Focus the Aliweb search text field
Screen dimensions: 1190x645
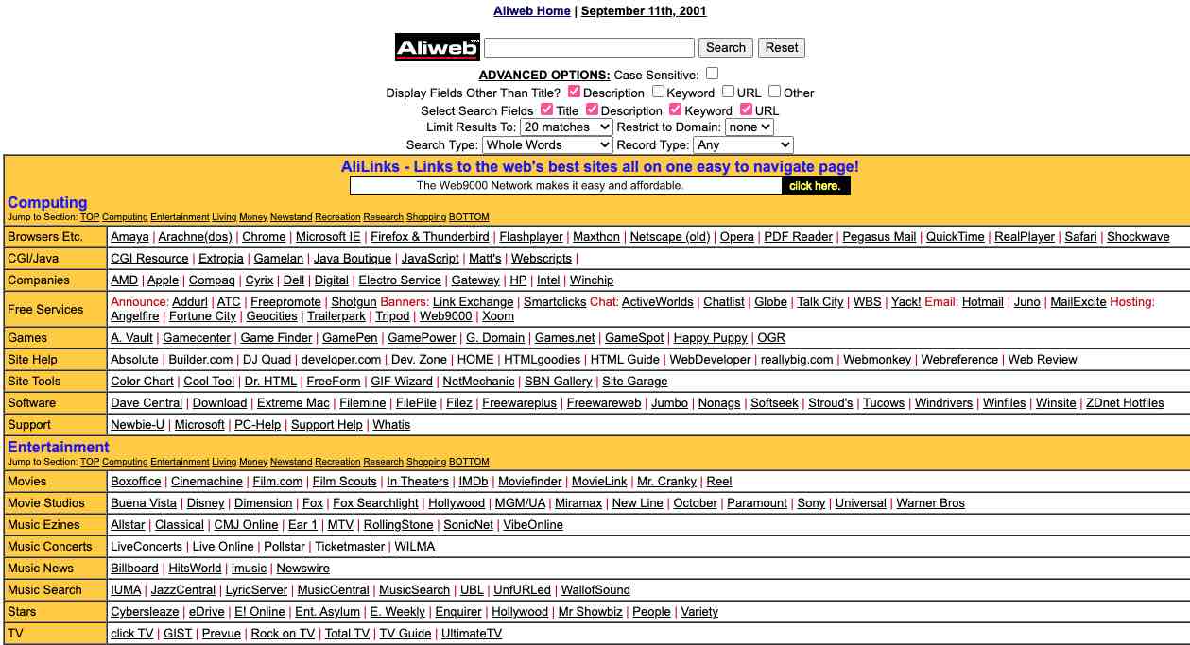[x=589, y=47]
